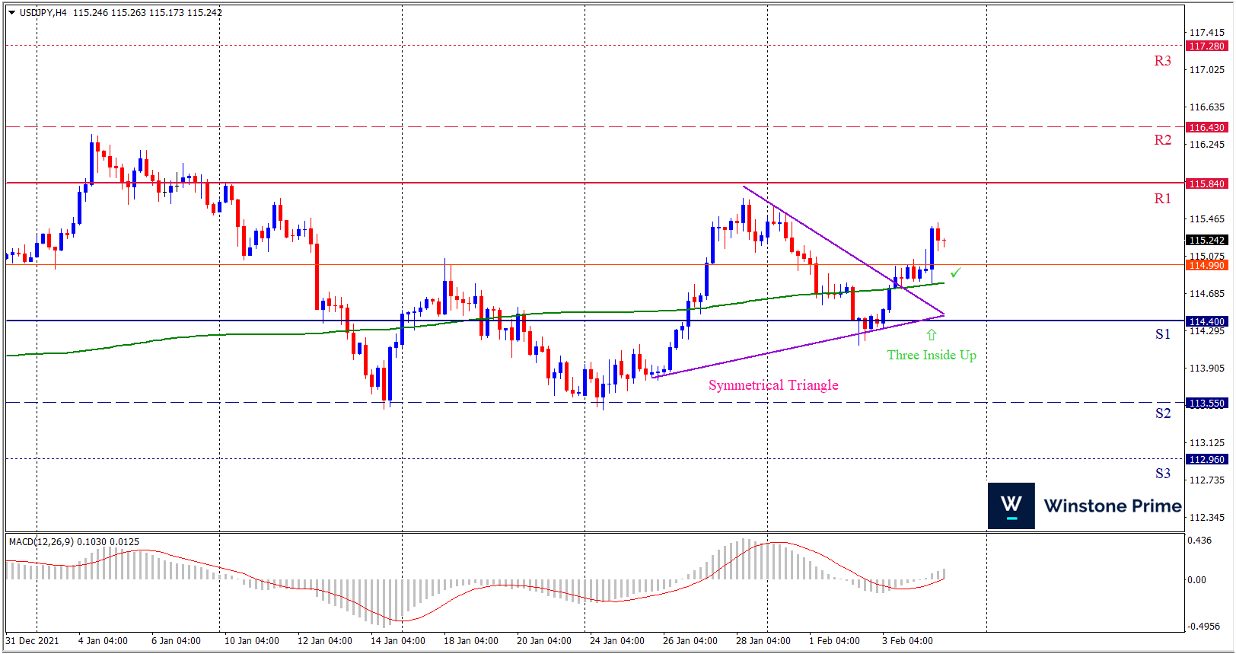The height and width of the screenshot is (654, 1236).
Task: Click the triangle arrow beside USDJPY,H4
Action: coord(11,13)
